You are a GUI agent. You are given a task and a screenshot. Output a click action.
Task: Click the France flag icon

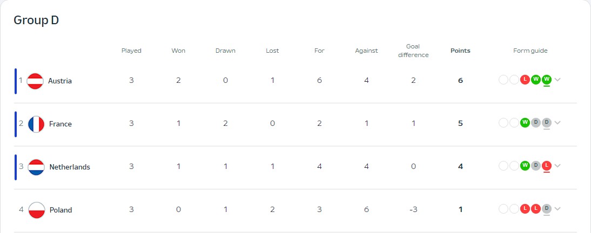pos(35,124)
